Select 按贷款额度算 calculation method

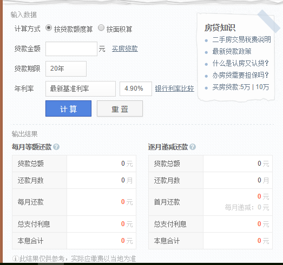[49, 28]
